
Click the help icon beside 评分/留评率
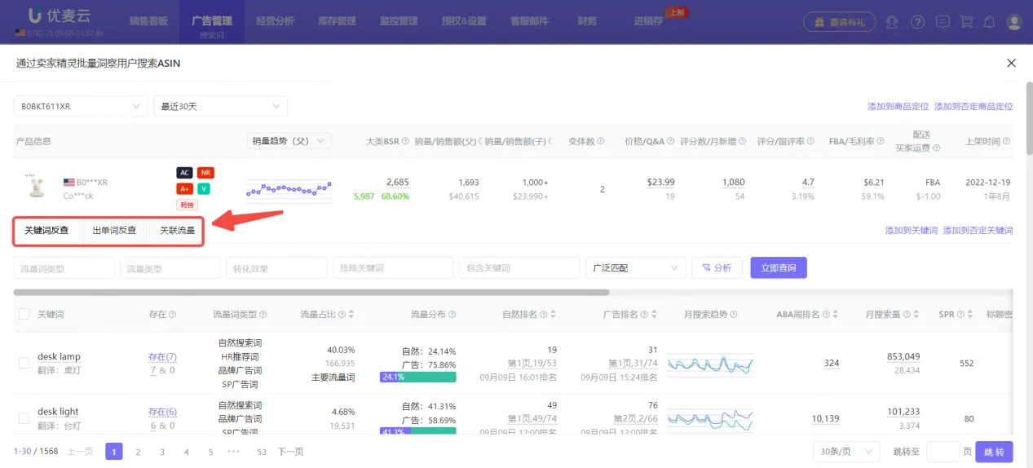[811, 141]
